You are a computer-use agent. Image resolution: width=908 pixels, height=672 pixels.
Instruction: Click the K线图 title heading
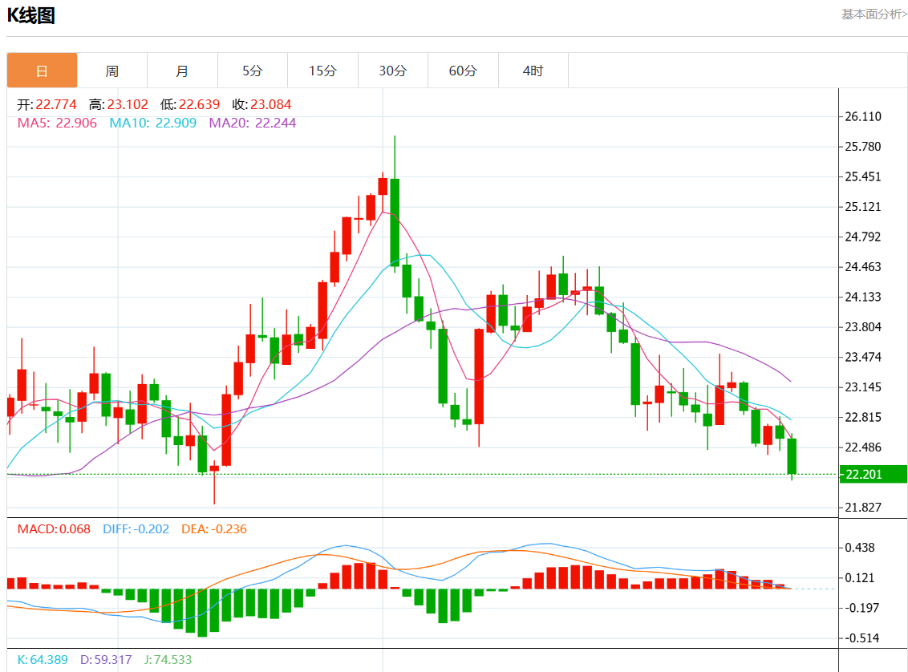click(31, 16)
